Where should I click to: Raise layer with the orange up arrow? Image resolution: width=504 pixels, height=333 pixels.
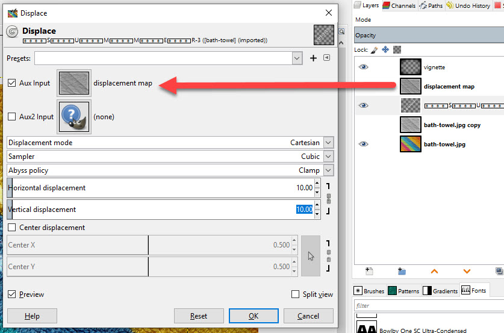tap(434, 272)
